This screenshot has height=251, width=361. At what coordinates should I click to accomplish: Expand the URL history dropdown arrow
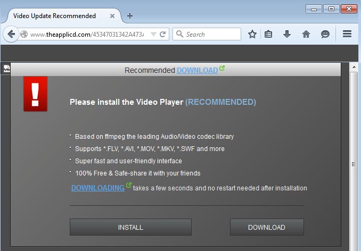[x=153, y=34]
